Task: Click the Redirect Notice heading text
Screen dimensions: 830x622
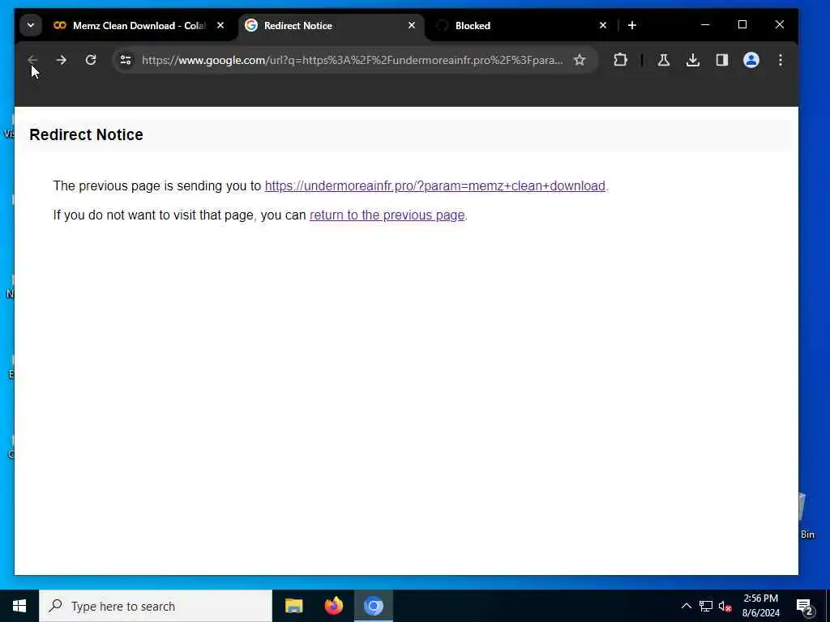Action: pos(86,135)
